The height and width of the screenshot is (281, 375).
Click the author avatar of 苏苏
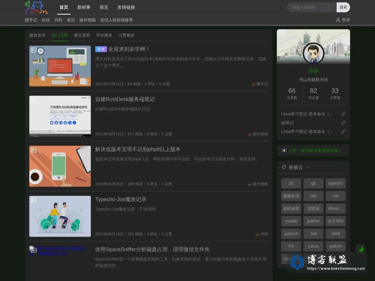point(313,53)
